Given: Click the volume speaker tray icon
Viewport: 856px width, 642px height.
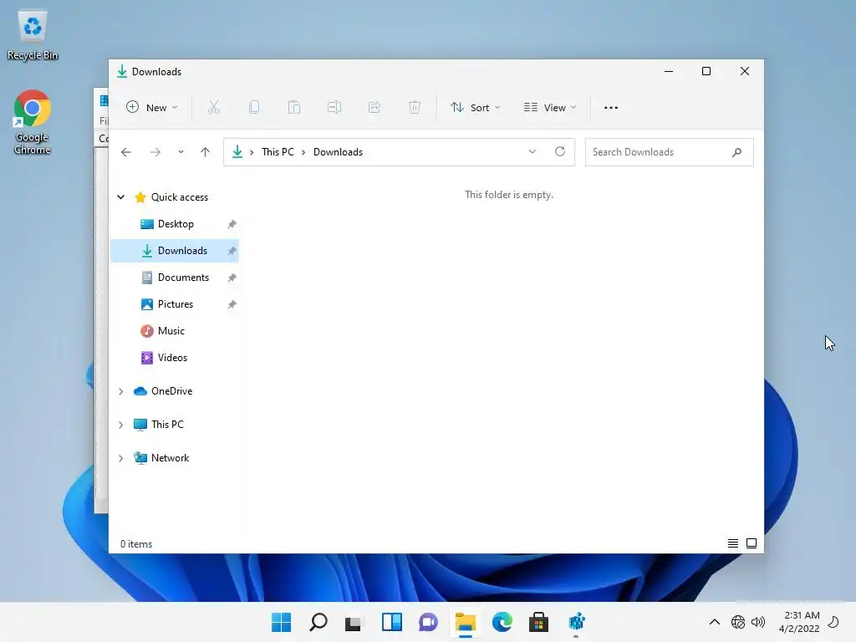Looking at the screenshot, I should [757, 622].
